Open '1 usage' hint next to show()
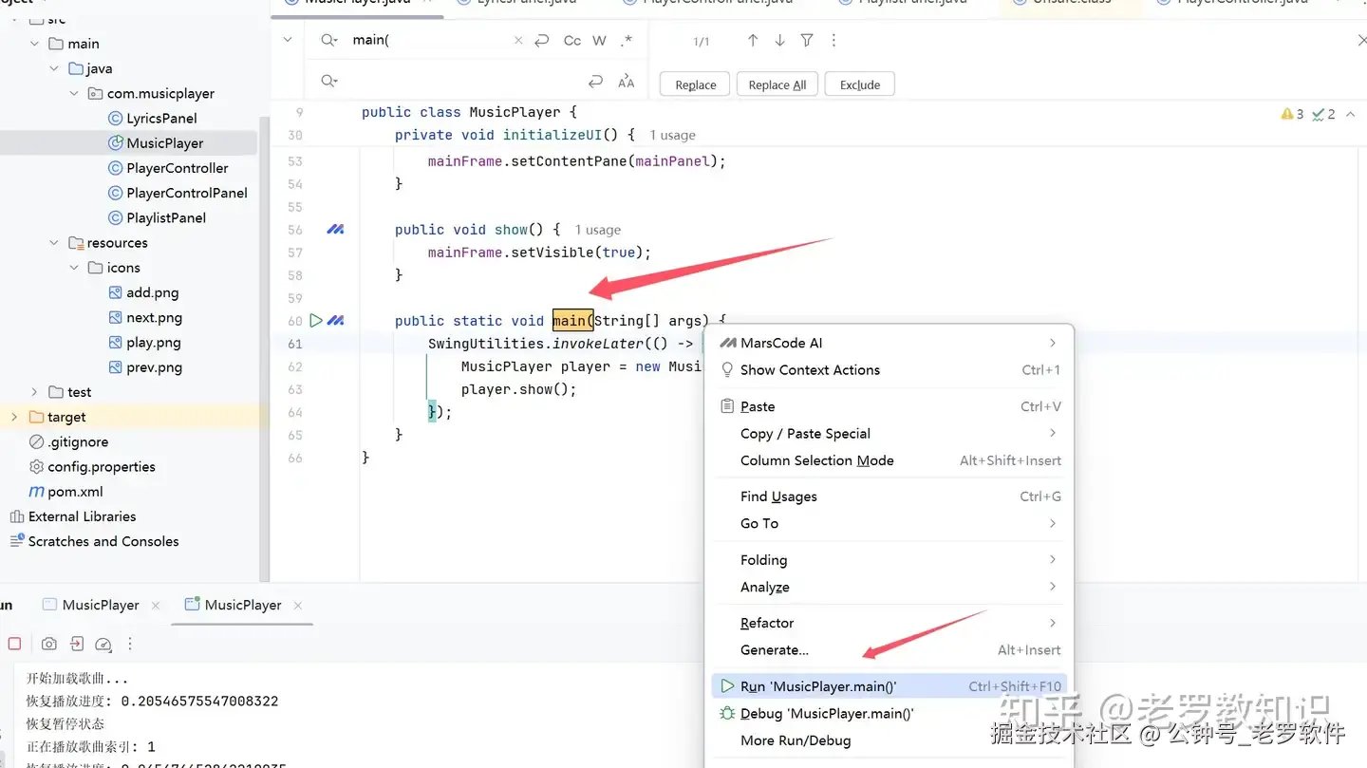The height and width of the screenshot is (768, 1367). [x=597, y=230]
